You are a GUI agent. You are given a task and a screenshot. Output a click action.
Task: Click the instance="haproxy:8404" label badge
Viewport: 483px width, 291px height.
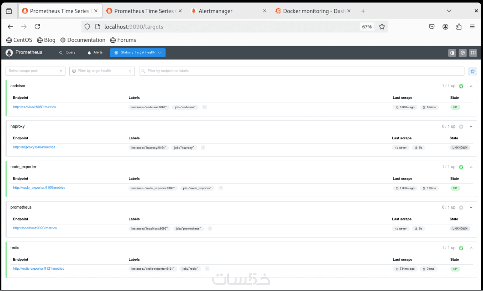coord(149,148)
